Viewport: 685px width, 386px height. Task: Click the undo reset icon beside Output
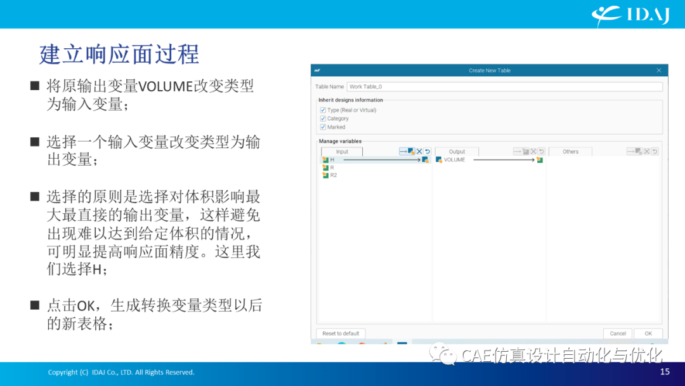click(542, 151)
